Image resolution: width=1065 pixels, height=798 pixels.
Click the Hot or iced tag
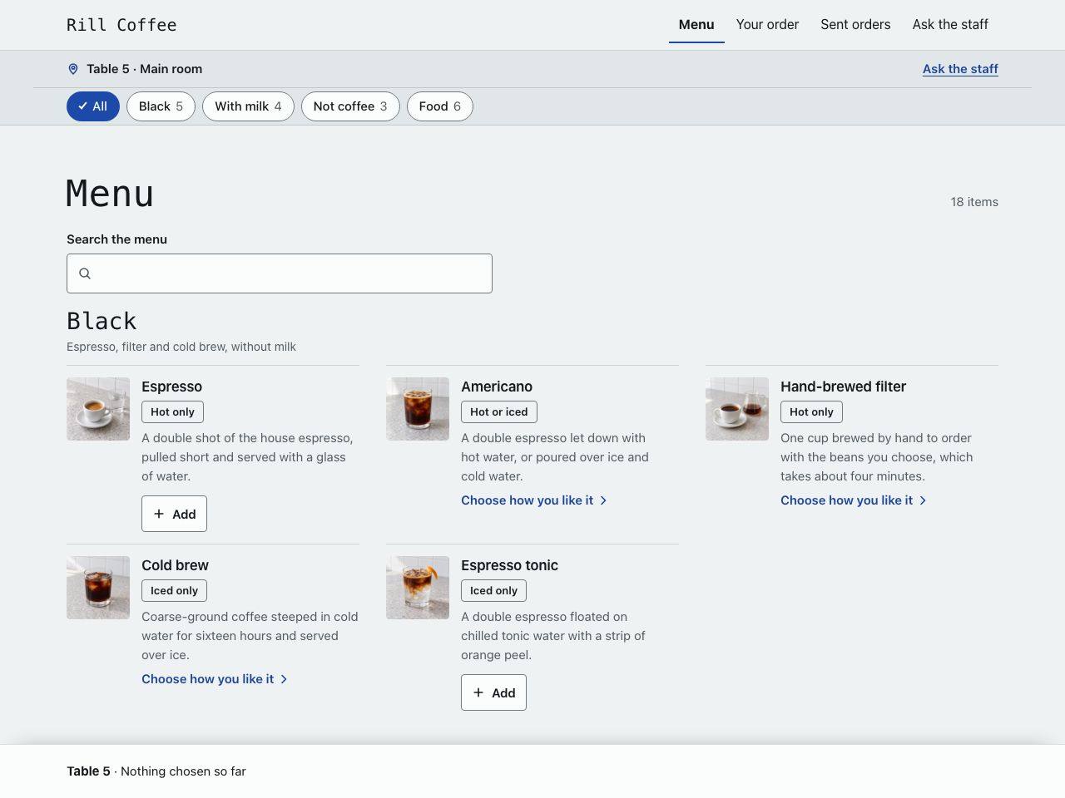[x=499, y=412]
